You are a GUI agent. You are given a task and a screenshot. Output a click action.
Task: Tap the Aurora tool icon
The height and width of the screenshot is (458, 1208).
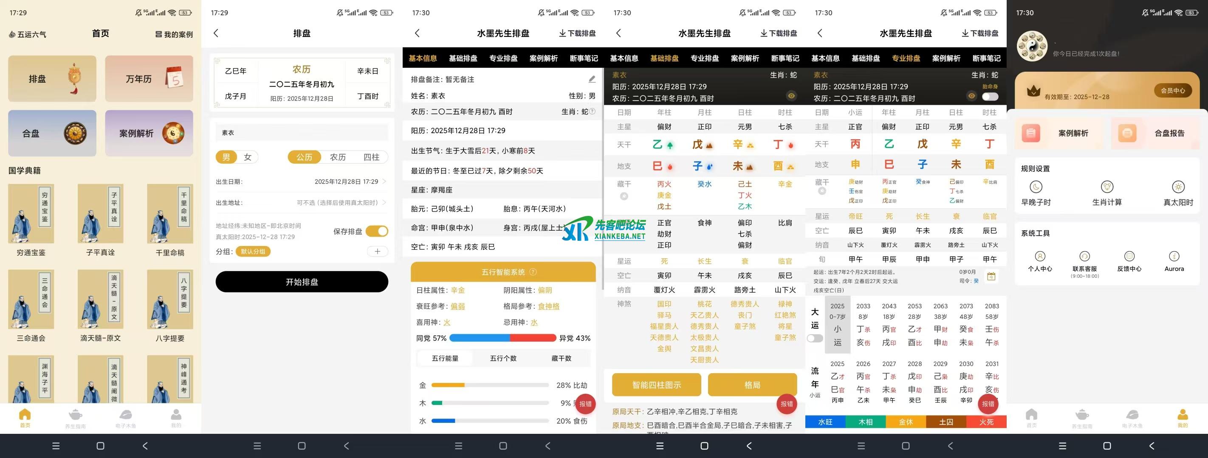coord(1174,257)
